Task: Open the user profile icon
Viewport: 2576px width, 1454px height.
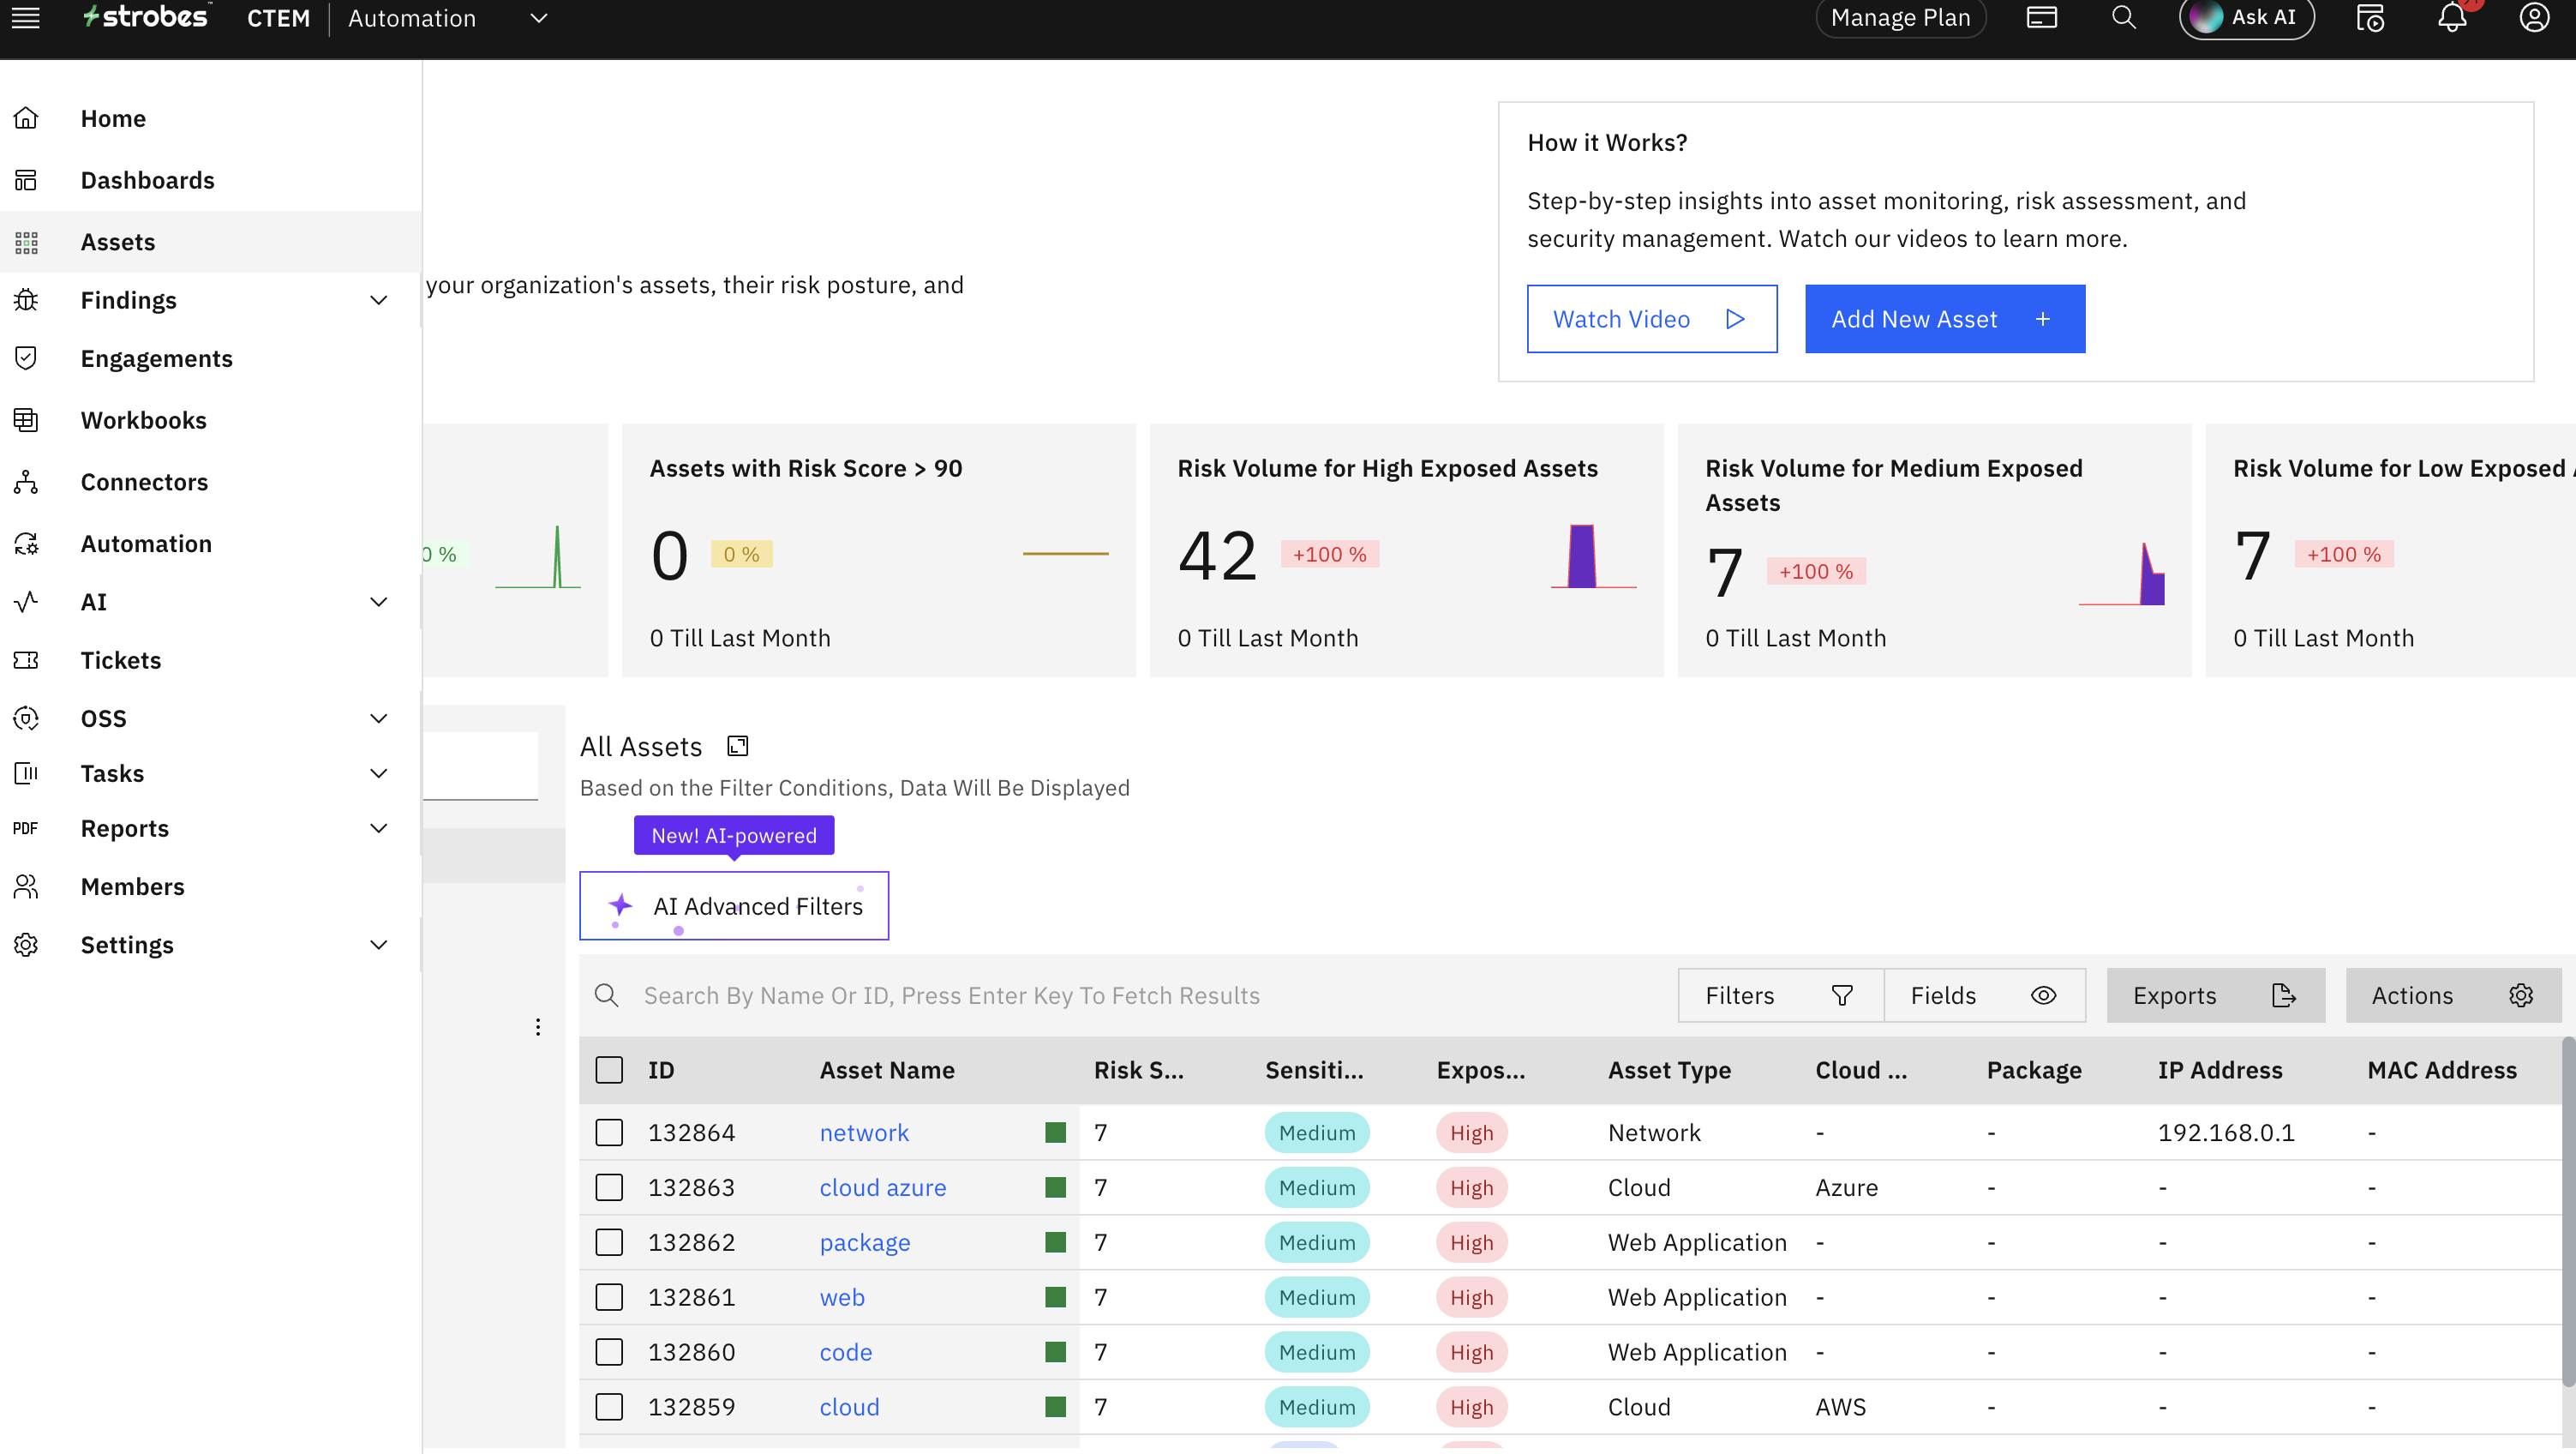Action: [2533, 18]
